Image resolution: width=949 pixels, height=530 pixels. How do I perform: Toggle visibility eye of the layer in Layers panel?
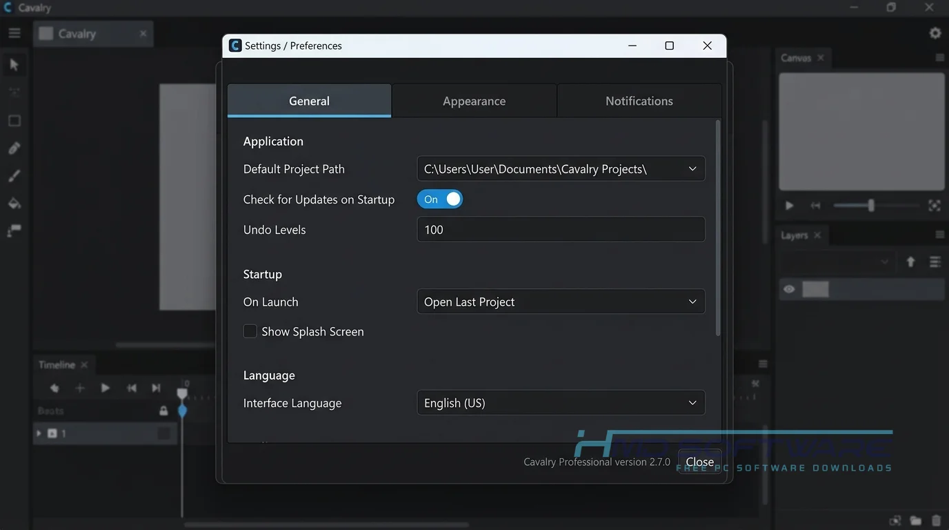[x=789, y=289]
